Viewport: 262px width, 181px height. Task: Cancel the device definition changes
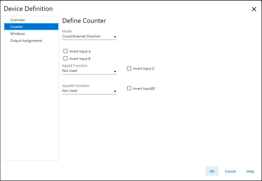pyautogui.click(x=230, y=171)
